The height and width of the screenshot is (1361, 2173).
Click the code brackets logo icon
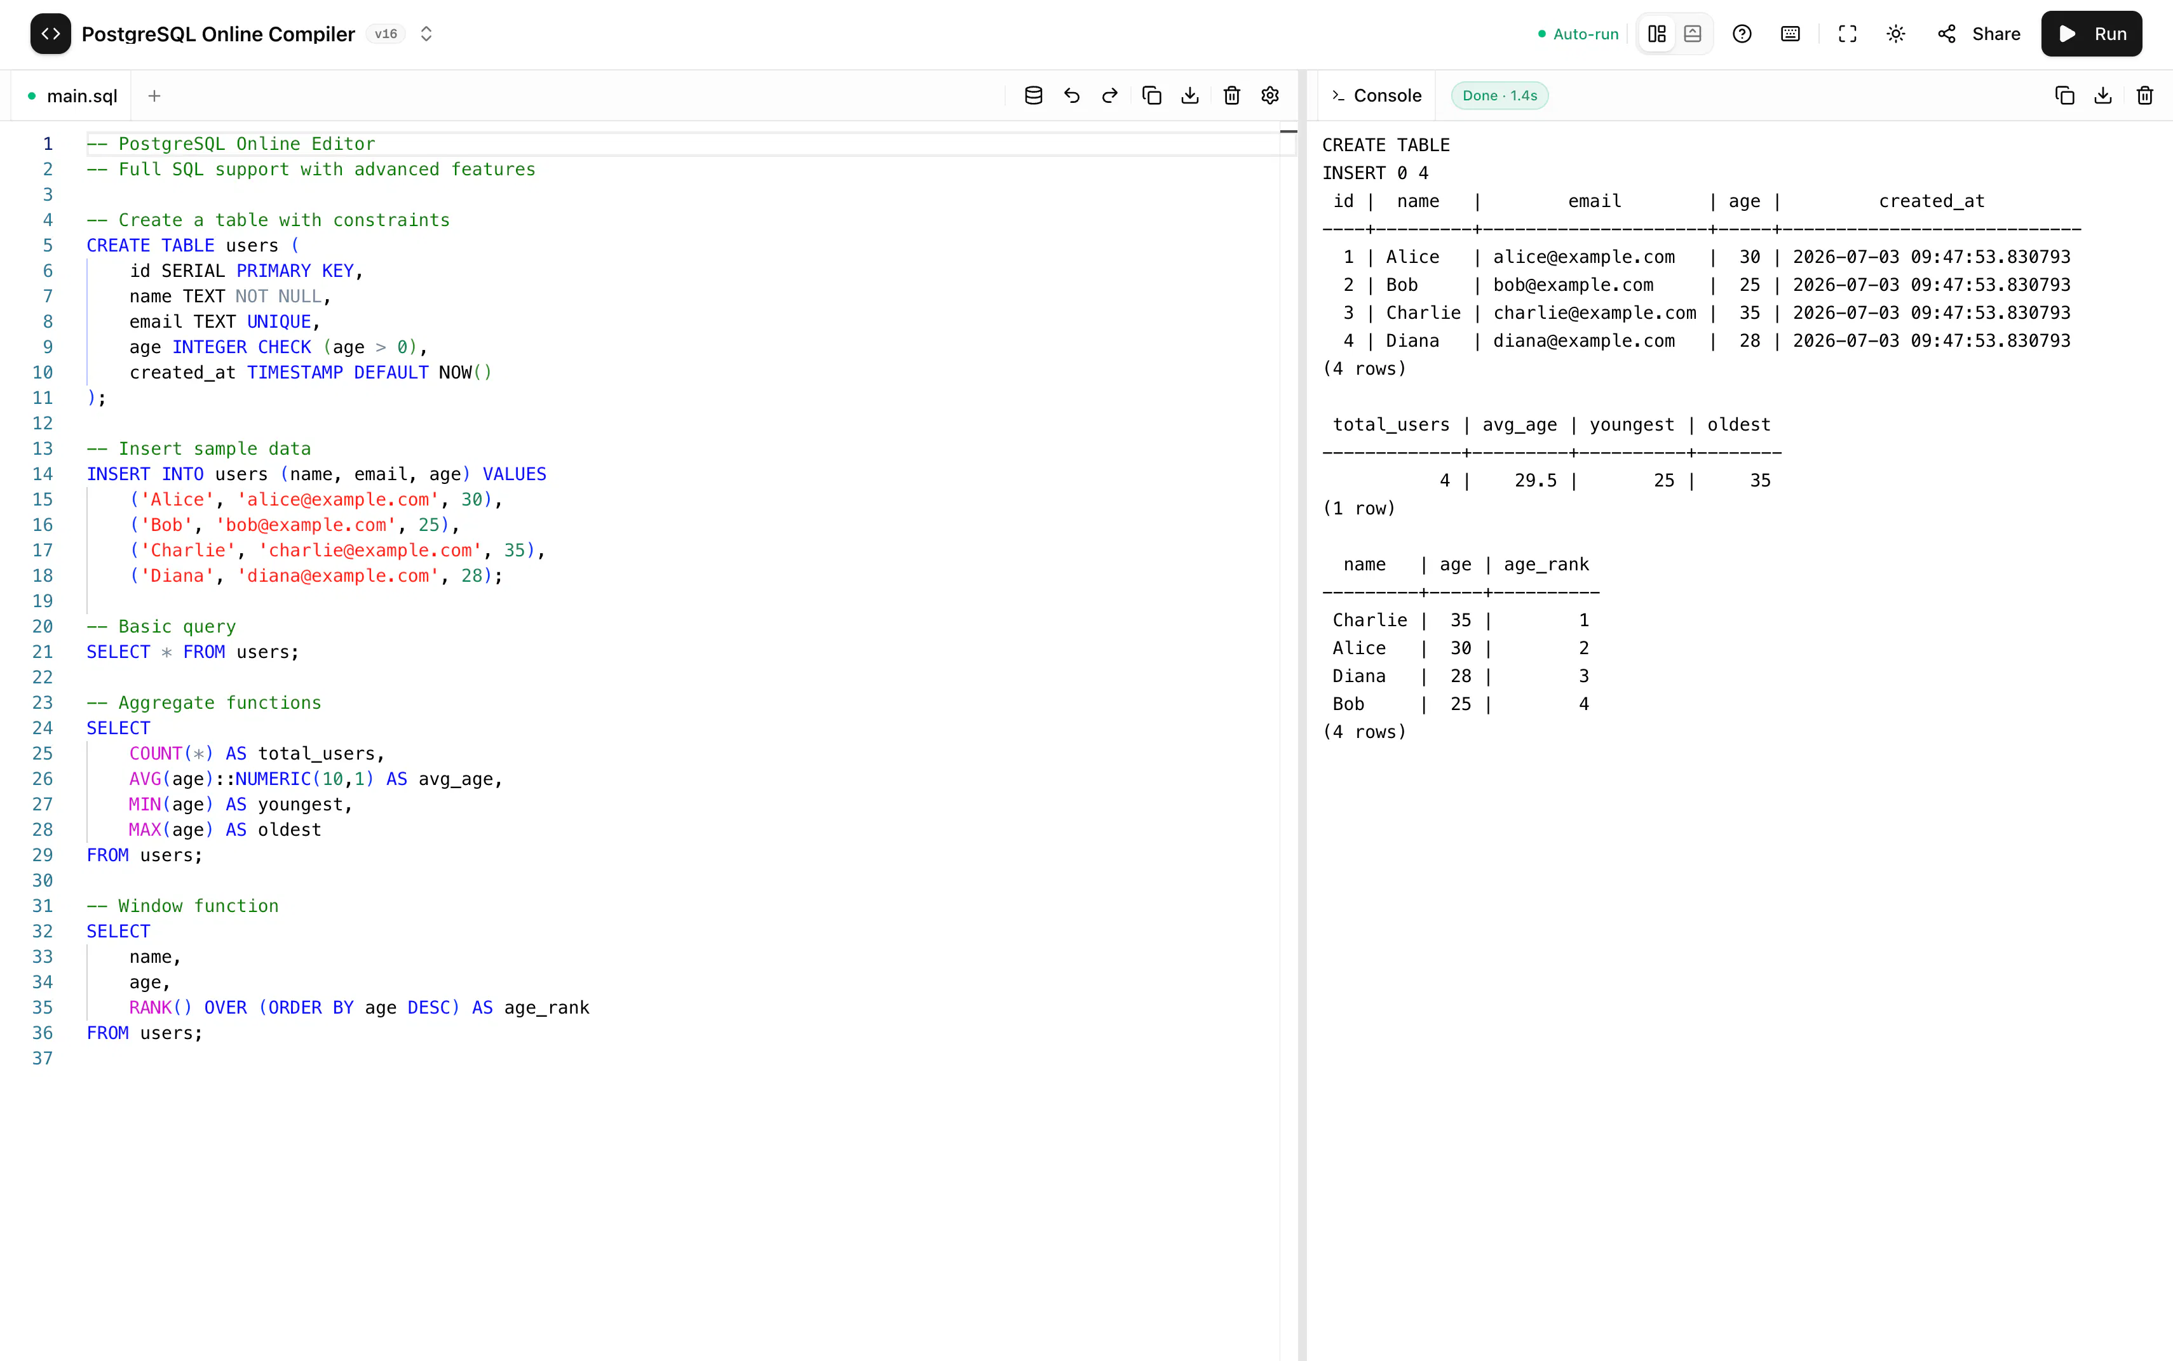[x=50, y=34]
